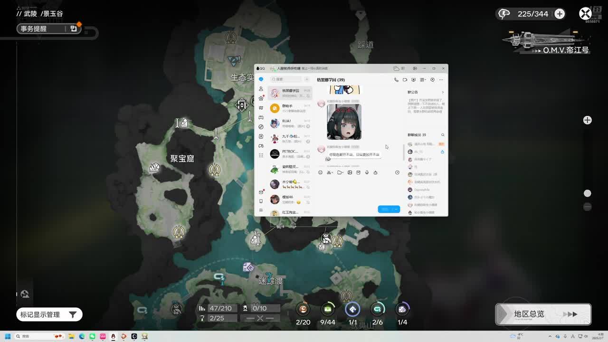The height and width of the screenshot is (342, 608).
Task: Start a video call in the group chat
Action: click(x=405, y=80)
